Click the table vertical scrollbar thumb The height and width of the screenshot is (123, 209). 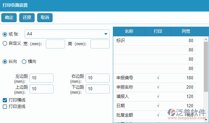(206, 67)
